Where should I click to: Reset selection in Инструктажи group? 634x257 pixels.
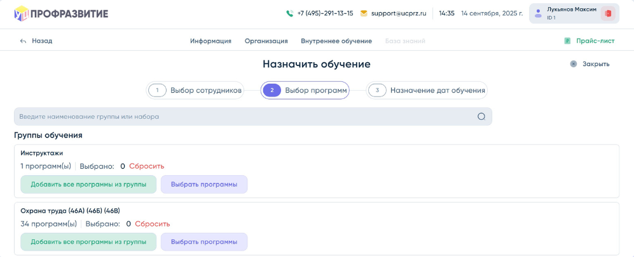(146, 166)
